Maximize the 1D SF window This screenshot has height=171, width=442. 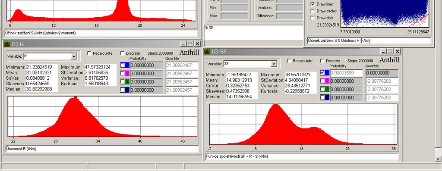(390, 51)
